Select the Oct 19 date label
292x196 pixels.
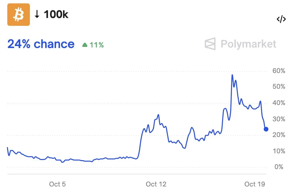255,184
